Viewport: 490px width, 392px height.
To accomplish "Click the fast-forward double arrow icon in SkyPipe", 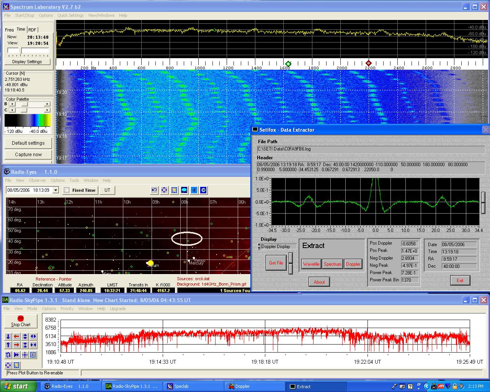I will pos(16,355).
